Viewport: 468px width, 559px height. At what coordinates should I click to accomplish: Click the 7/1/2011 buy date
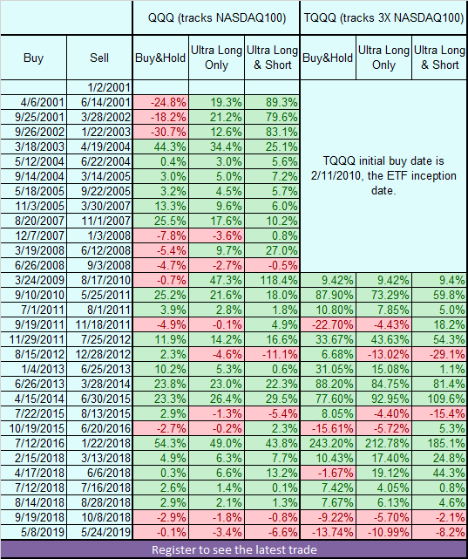(33, 310)
